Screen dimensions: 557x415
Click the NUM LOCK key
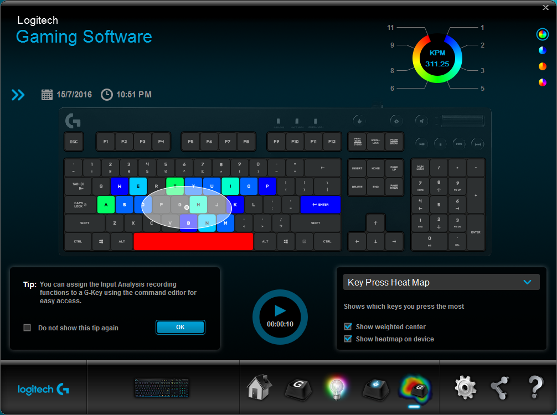(420, 168)
